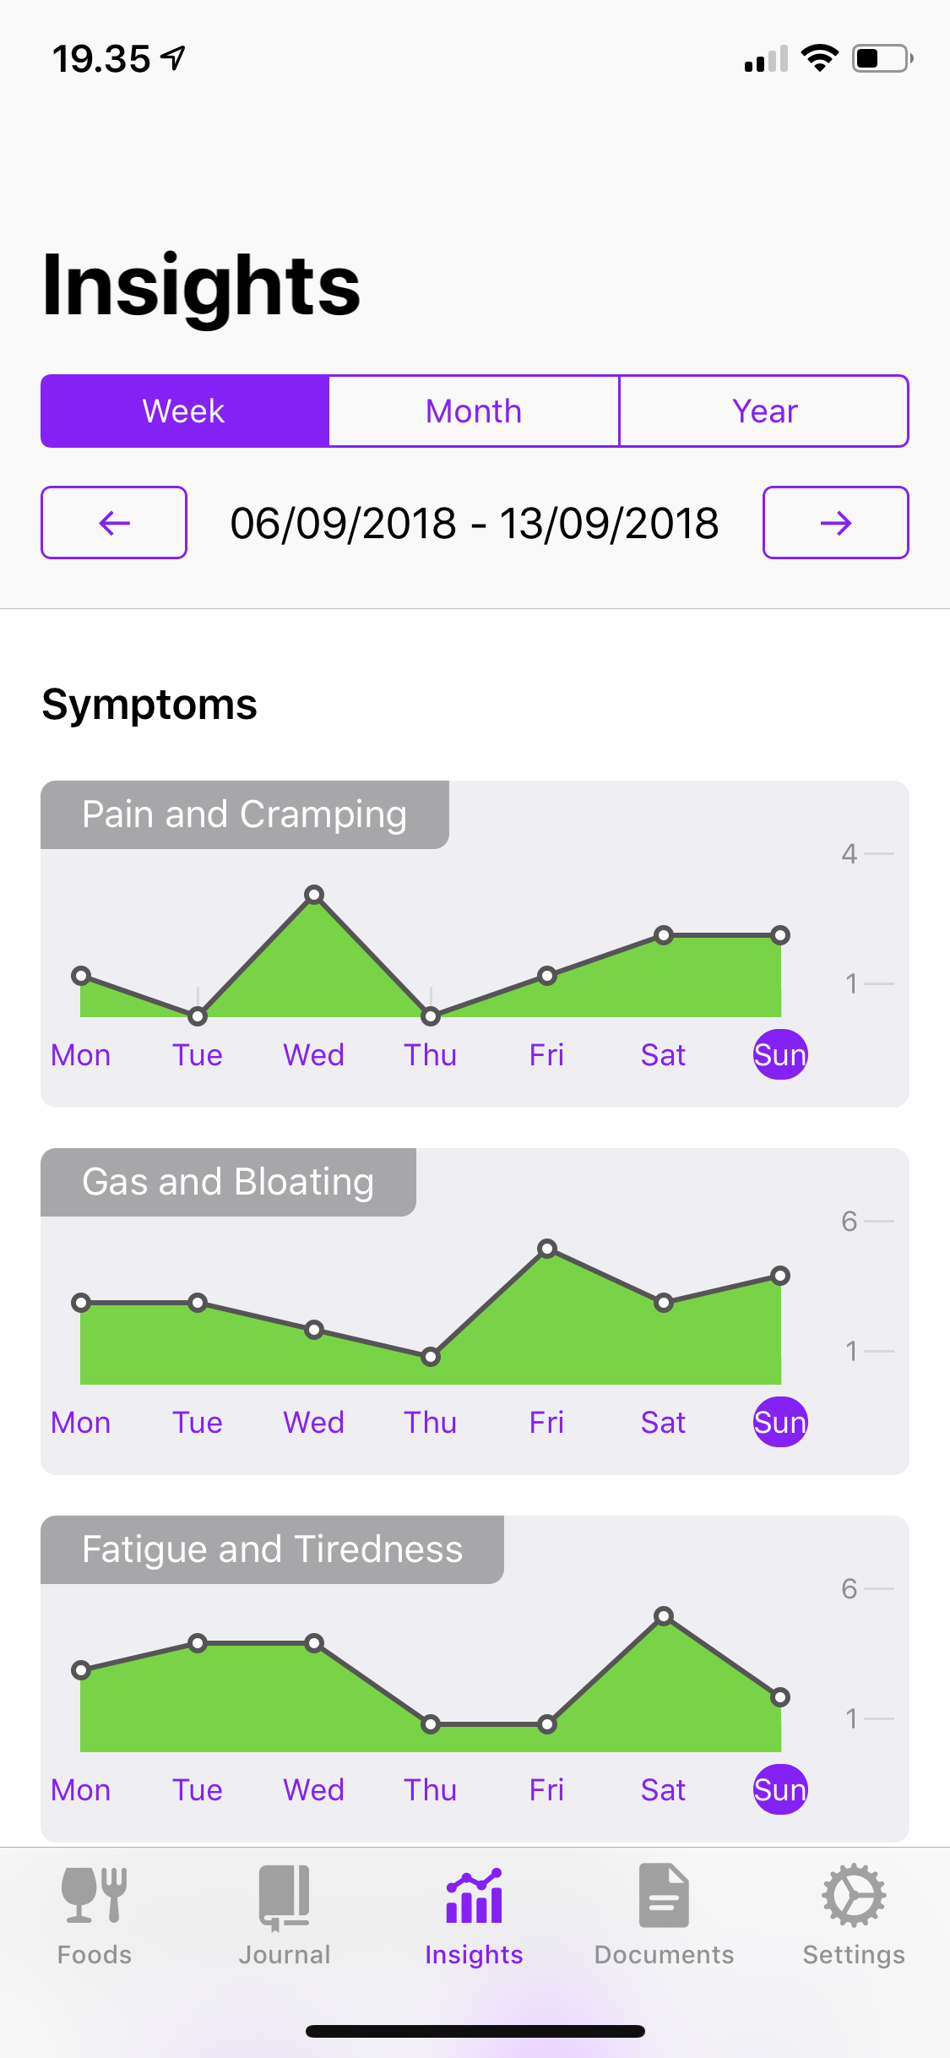950x2058 pixels.
Task: Tap the Fatigue and Tiredness title
Action: click(x=272, y=1550)
